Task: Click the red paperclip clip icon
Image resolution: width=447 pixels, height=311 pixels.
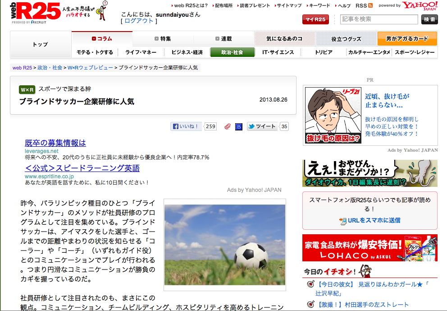Action: pyautogui.click(x=227, y=126)
